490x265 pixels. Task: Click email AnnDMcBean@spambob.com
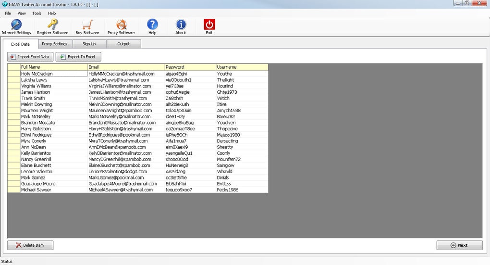tap(126, 147)
